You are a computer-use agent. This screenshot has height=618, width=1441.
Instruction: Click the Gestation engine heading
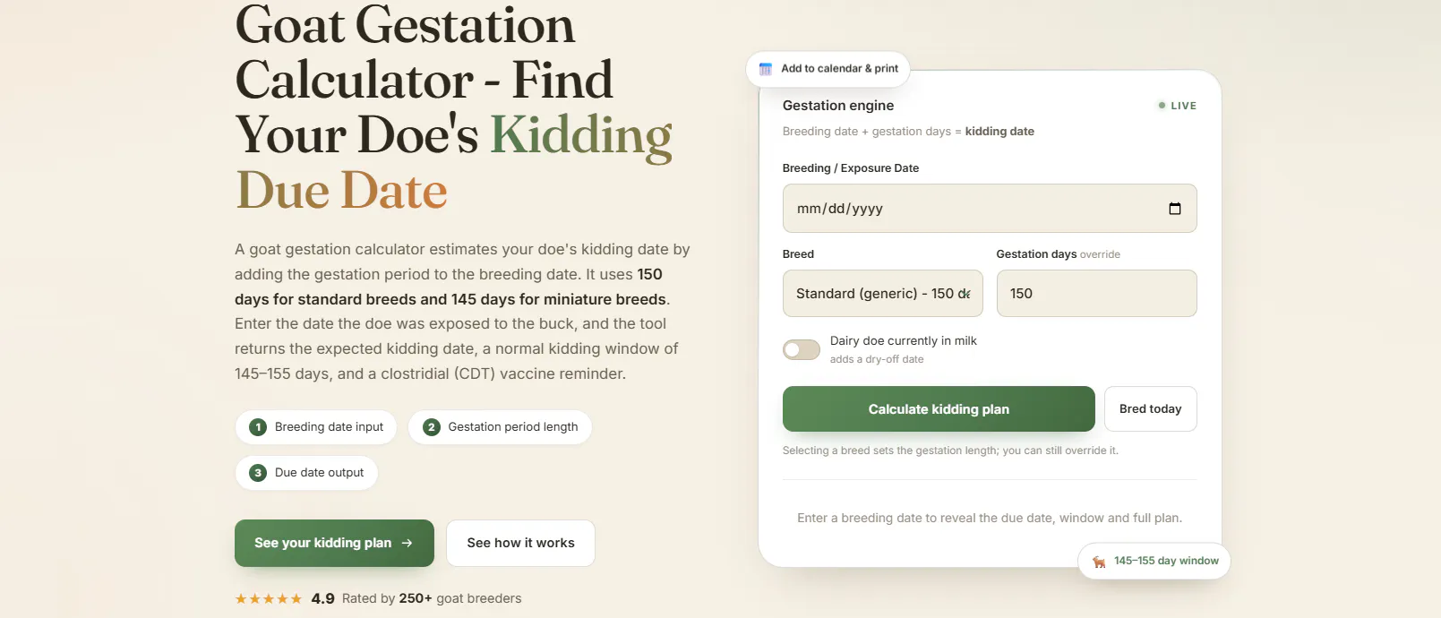point(838,106)
